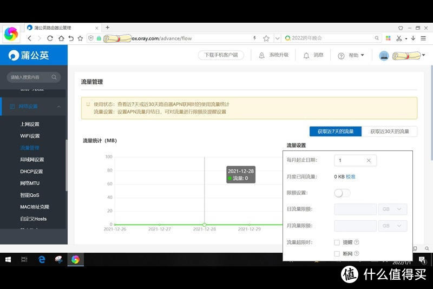Screen dimensions: 433x289
Task: Click the 蒲公英 logo in sidebar header
Action: coord(29,55)
